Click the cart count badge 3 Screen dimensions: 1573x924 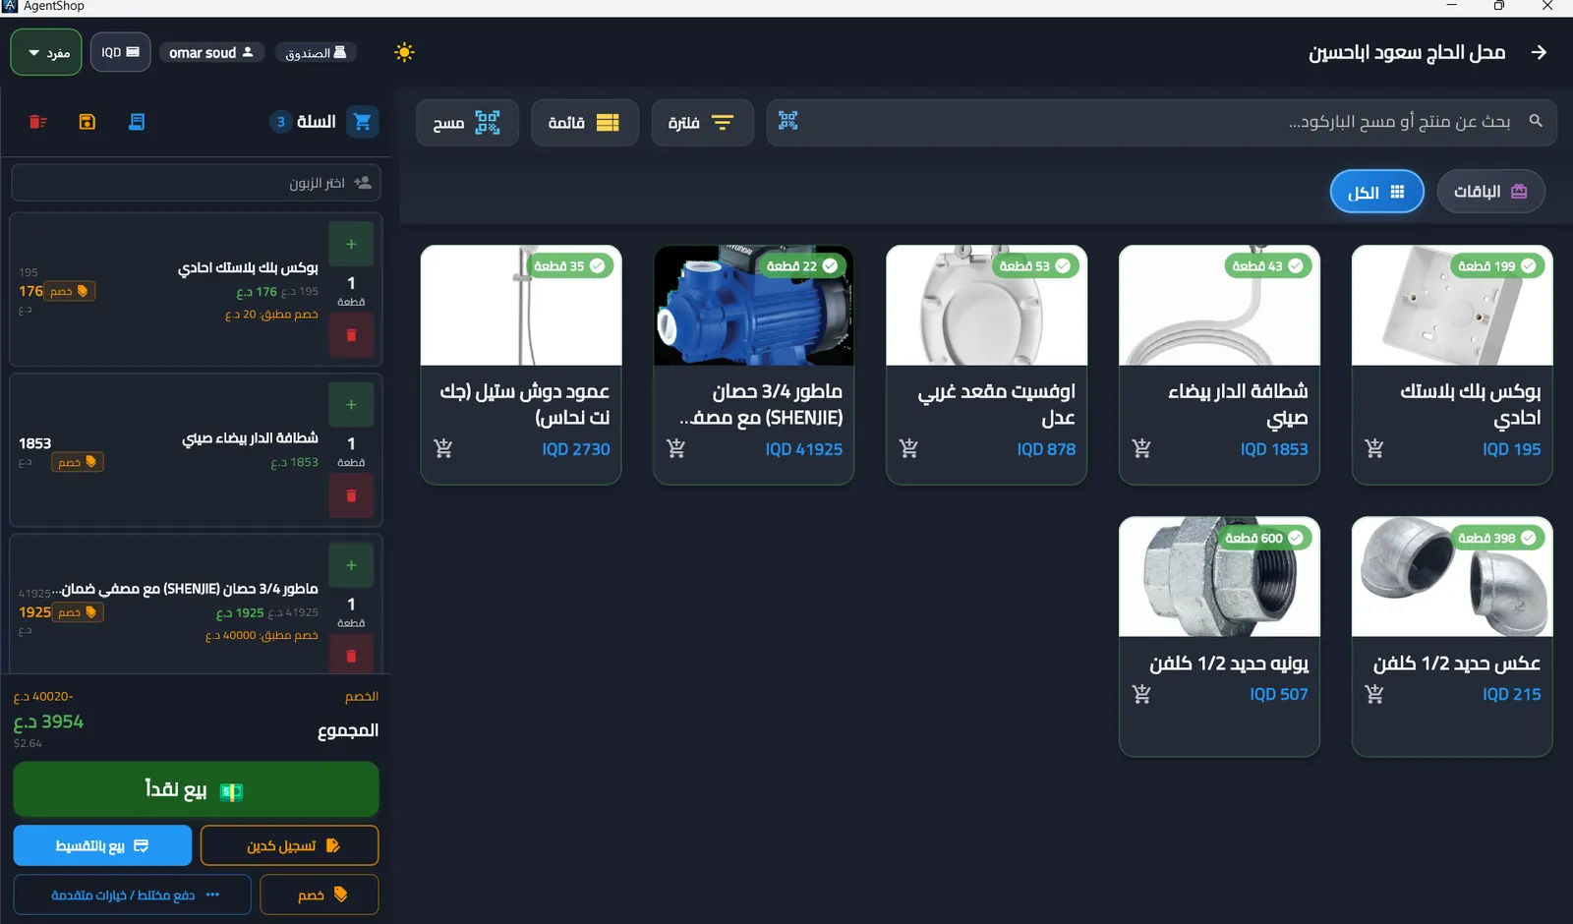[281, 122]
